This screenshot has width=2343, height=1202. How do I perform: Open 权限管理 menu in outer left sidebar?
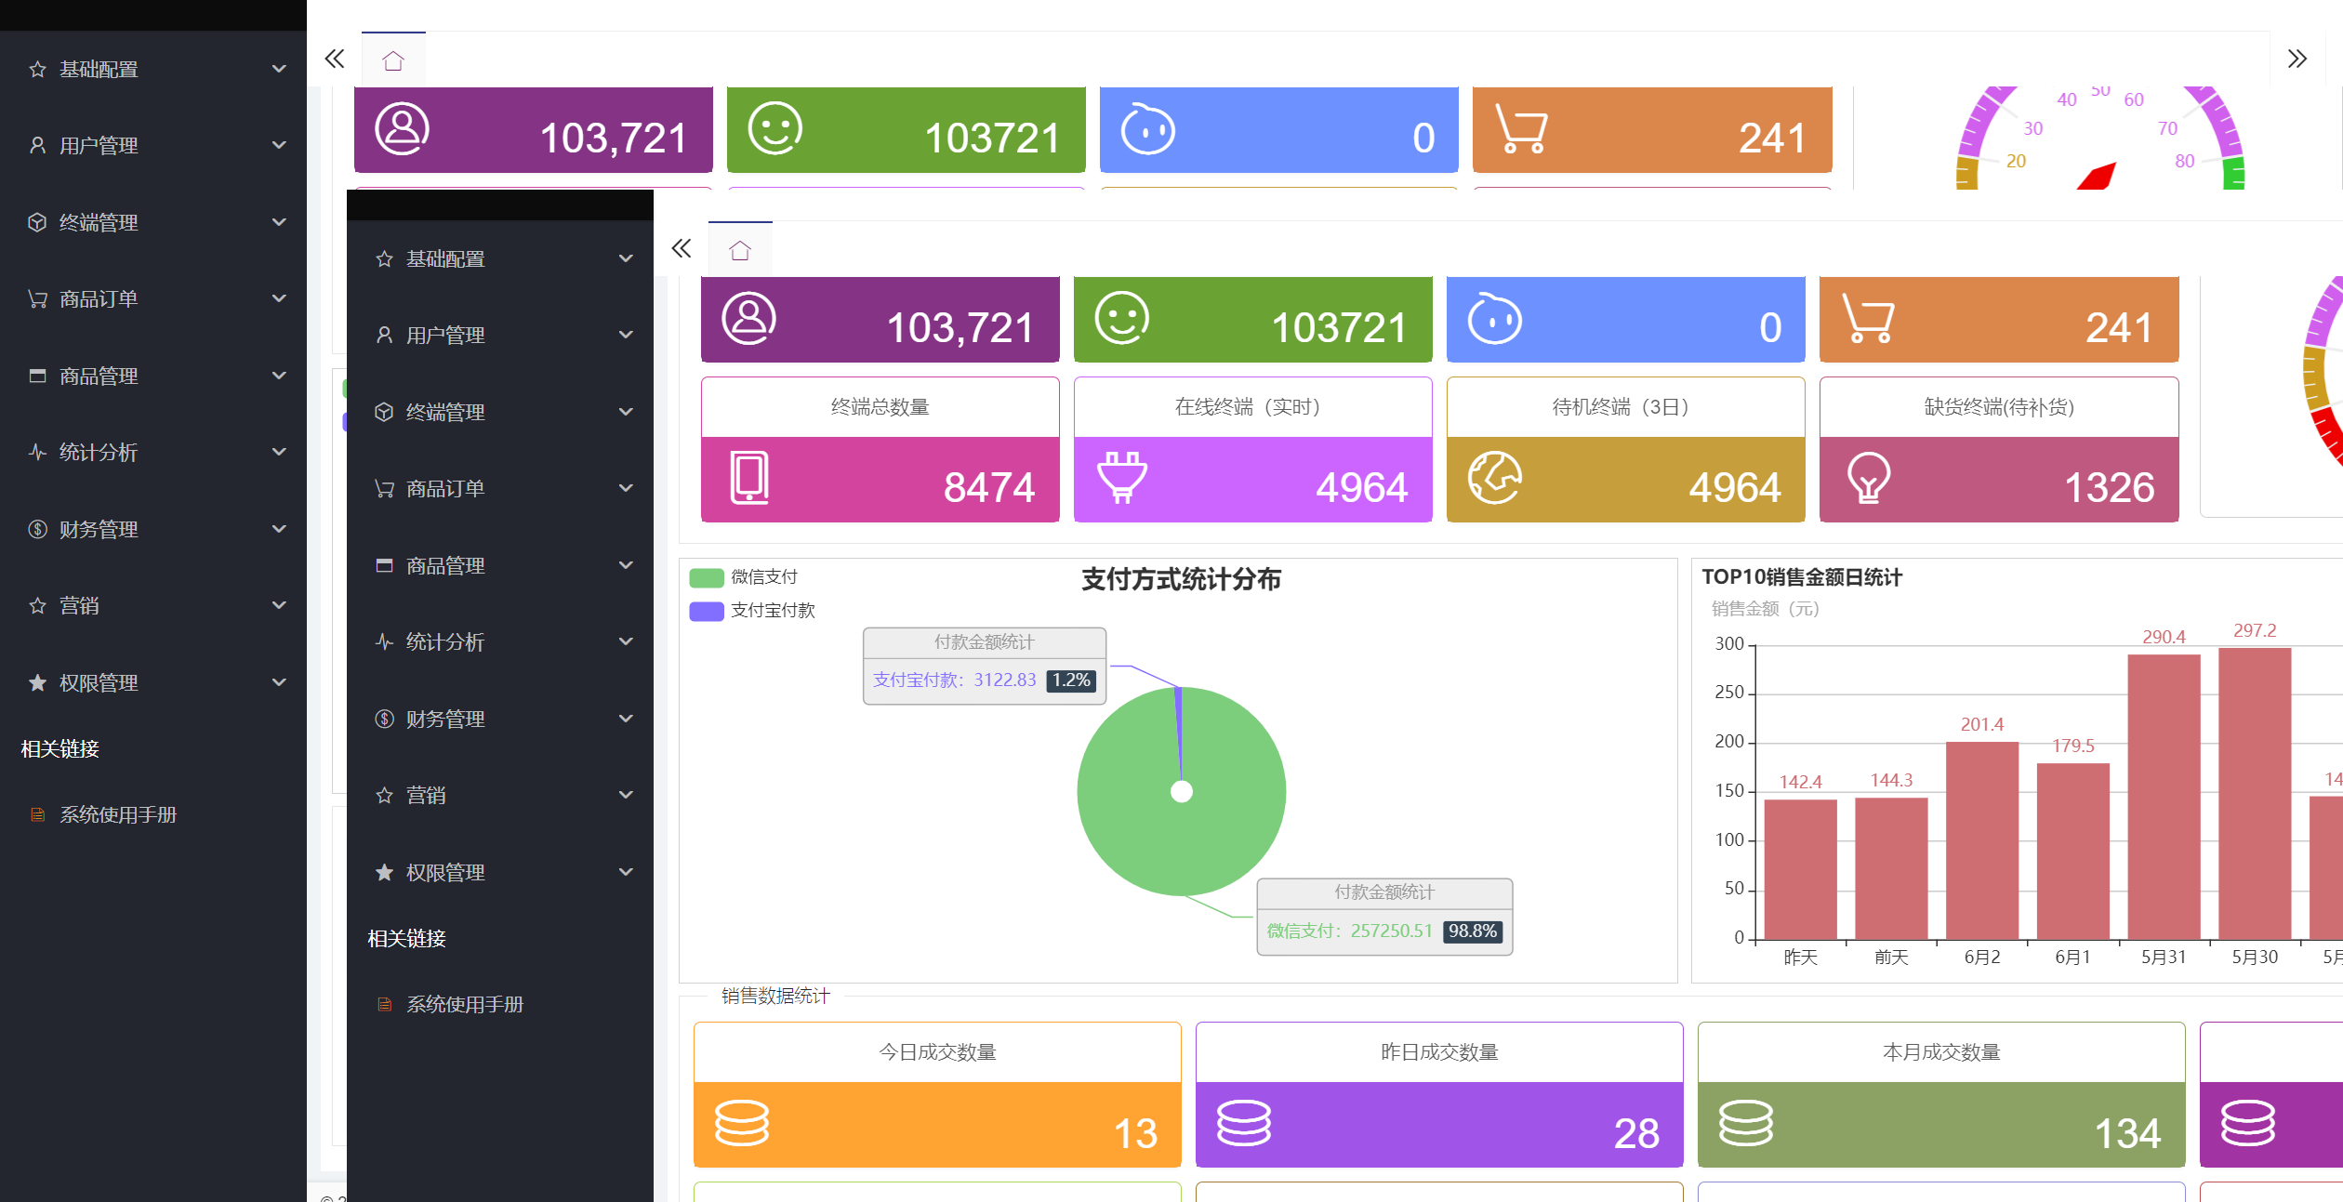click(99, 683)
